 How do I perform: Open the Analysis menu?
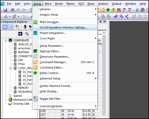(x=103, y=4)
